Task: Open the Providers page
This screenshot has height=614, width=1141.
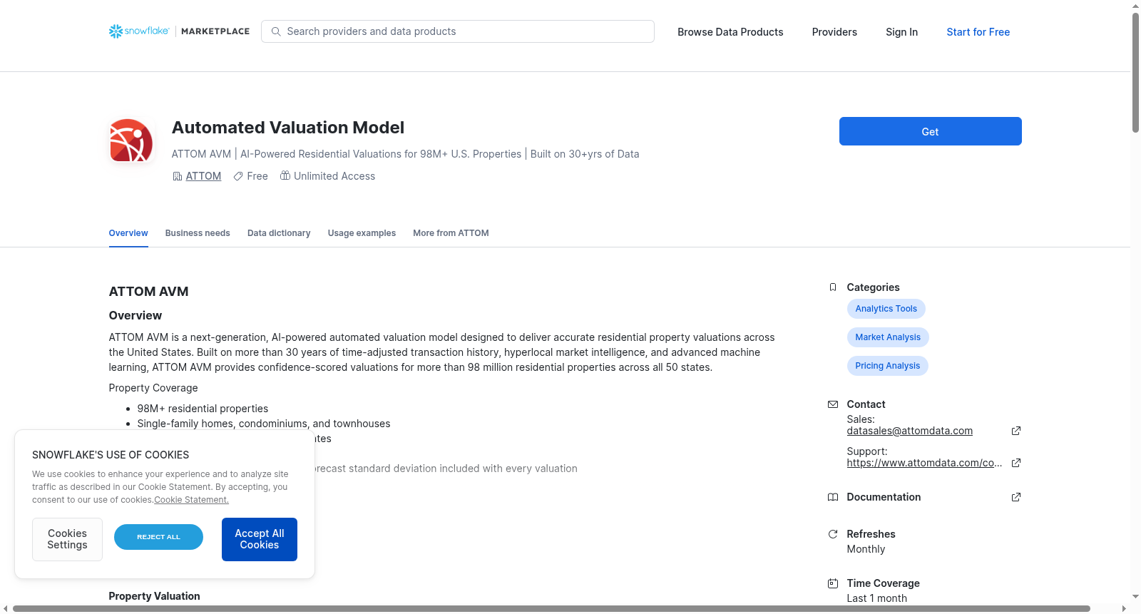Action: tap(834, 32)
